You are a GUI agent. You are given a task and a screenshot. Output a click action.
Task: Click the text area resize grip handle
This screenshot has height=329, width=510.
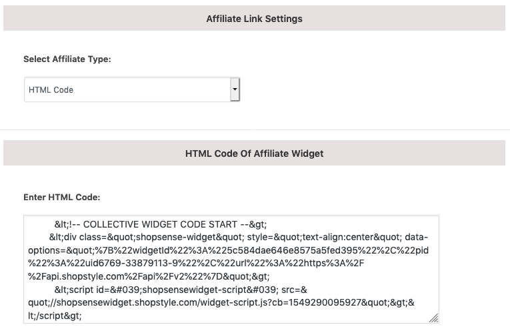click(433, 318)
